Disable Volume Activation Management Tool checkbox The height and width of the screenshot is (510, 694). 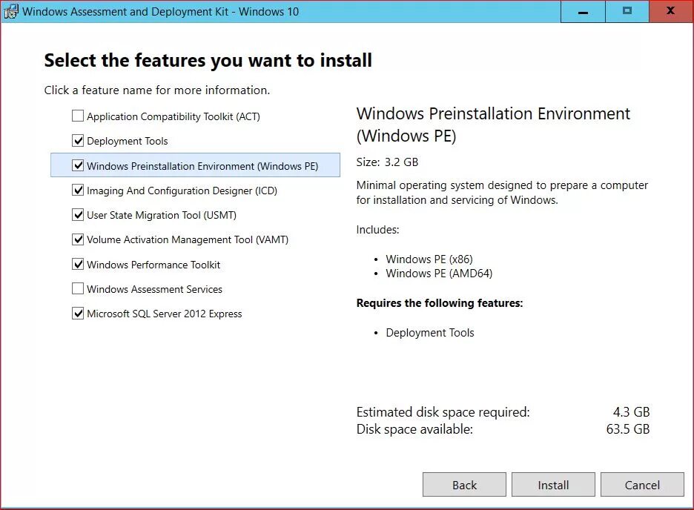coord(77,239)
